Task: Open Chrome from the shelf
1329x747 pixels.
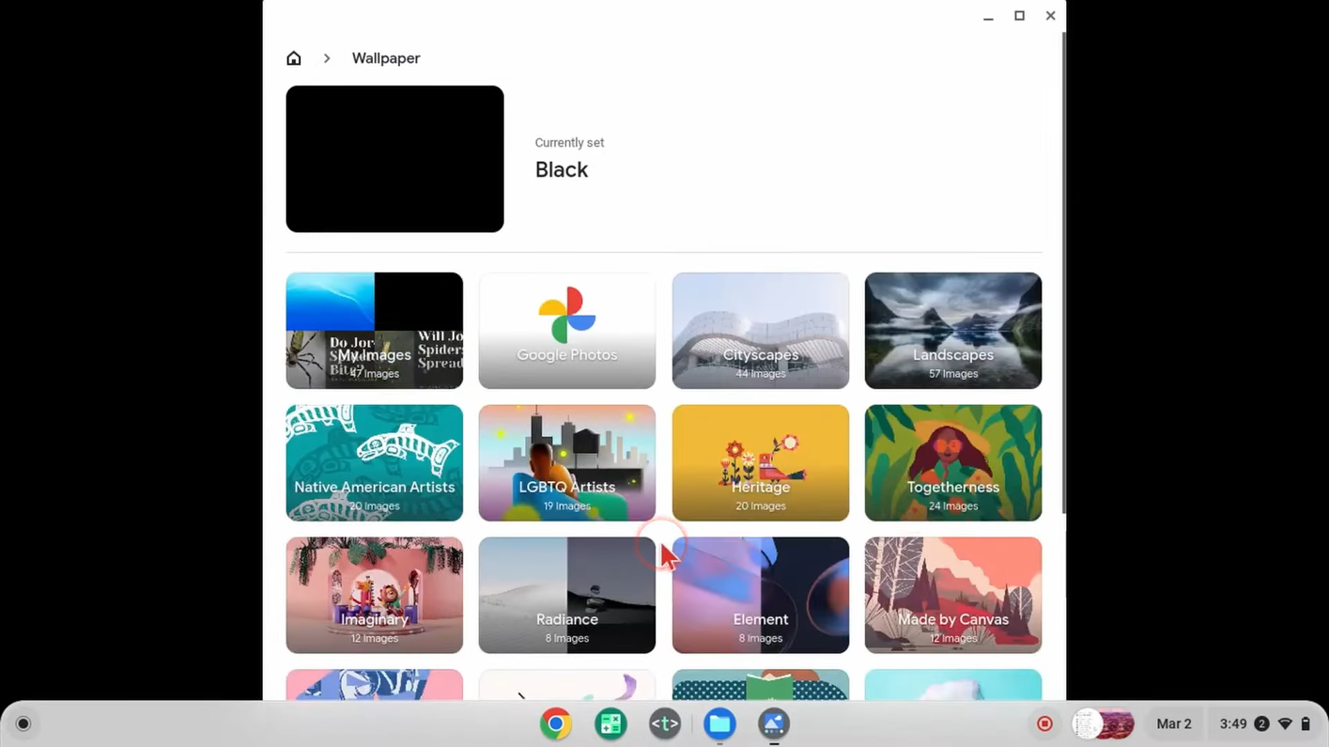Action: click(556, 723)
